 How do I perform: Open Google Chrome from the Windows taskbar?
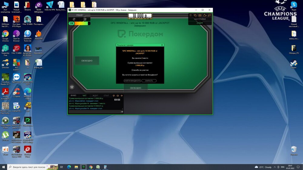[91, 167]
